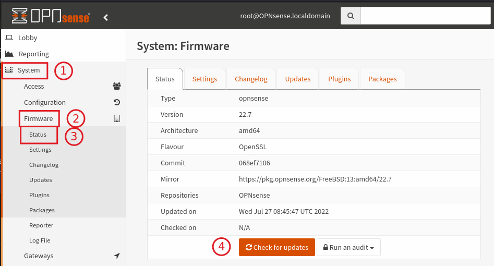Open Changelog in sidebar

tap(44, 165)
